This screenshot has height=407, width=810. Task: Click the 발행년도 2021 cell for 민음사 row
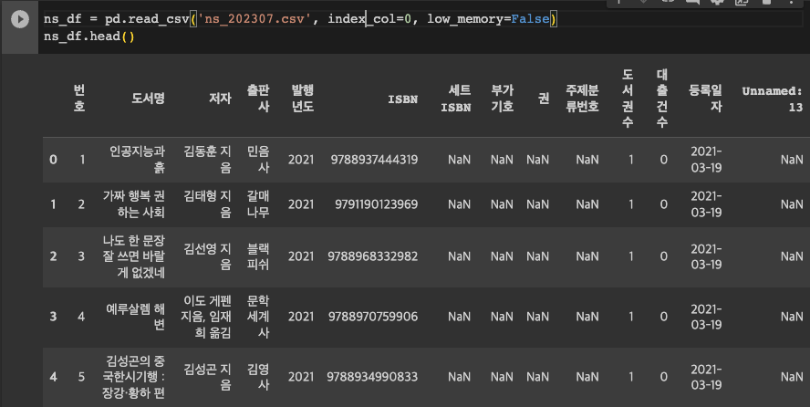[x=301, y=160]
